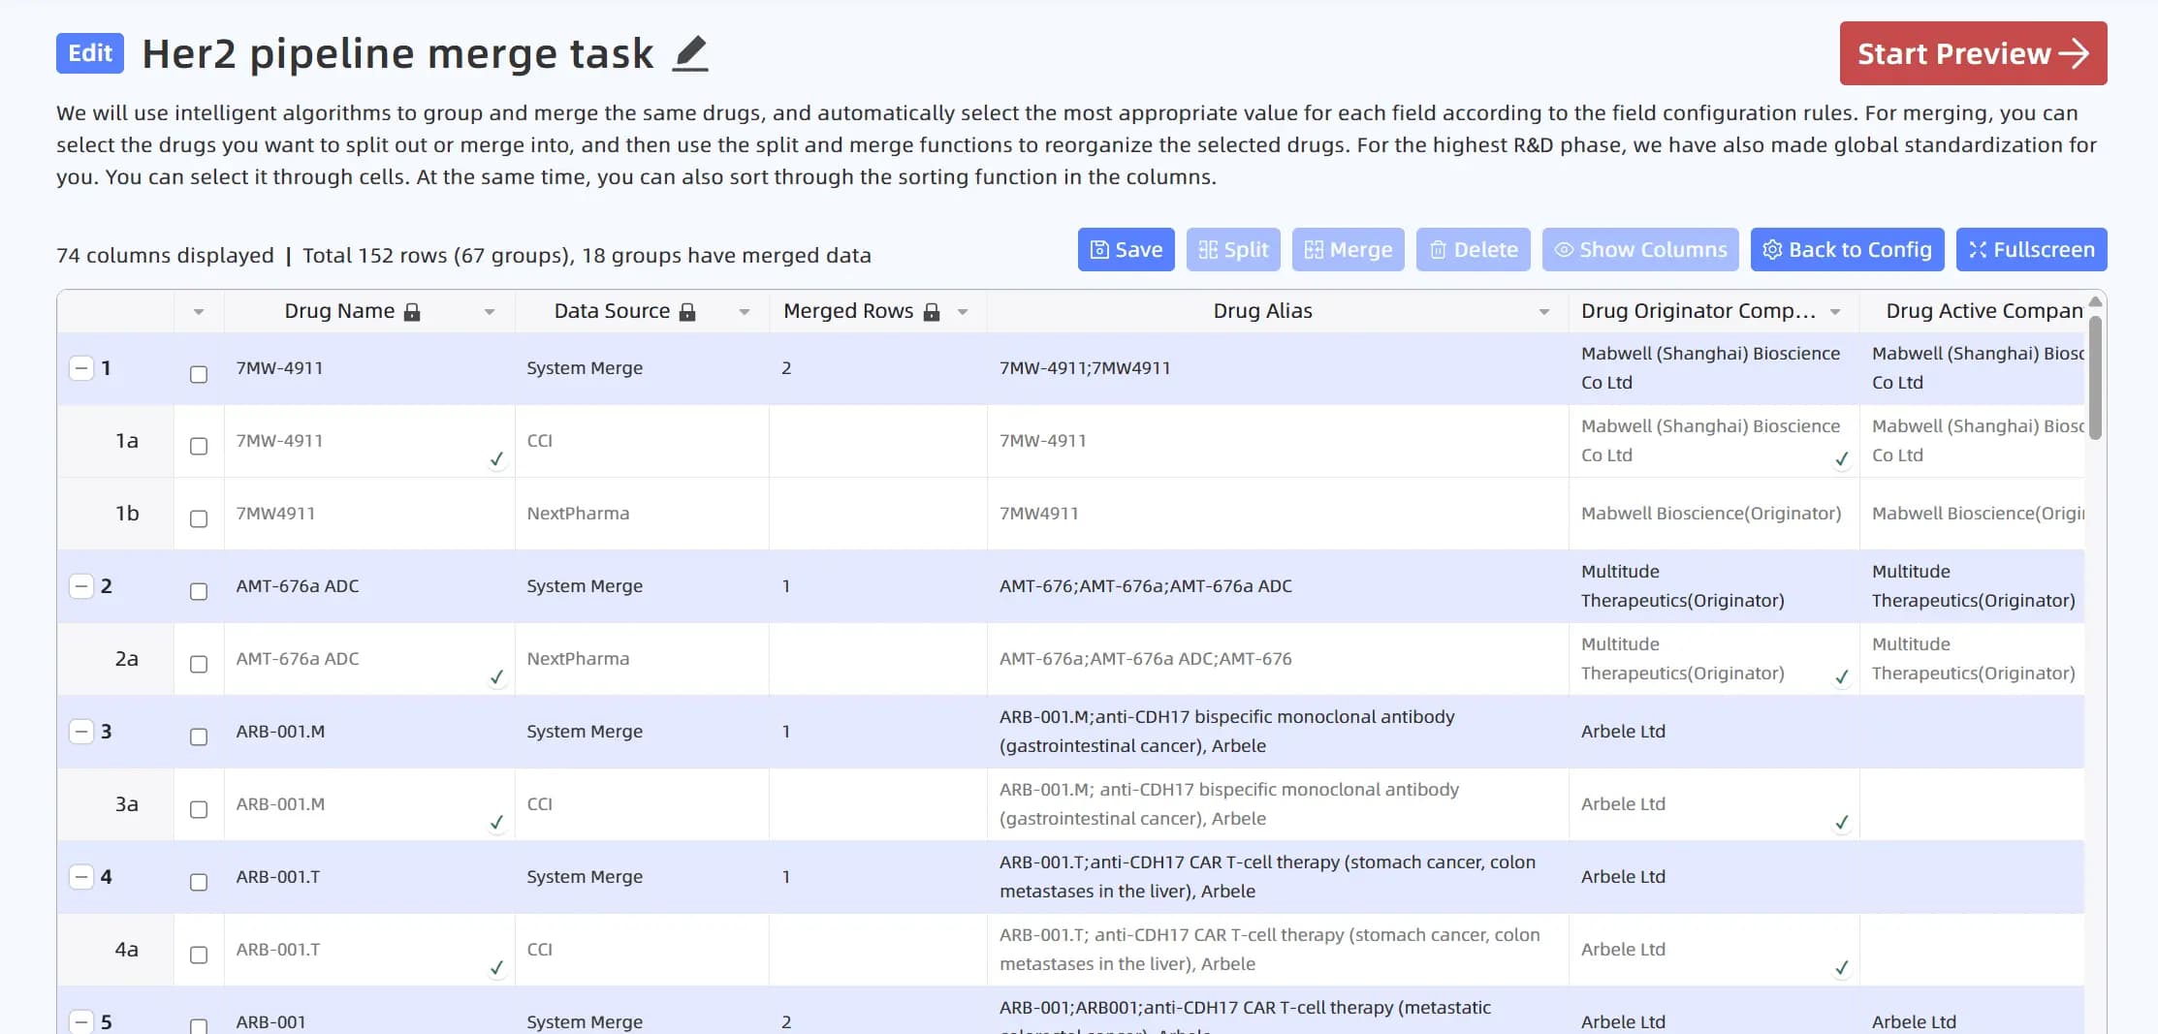Click the green checkmark in row 1a Drug Name
This screenshot has height=1034, width=2158.
coord(496,458)
